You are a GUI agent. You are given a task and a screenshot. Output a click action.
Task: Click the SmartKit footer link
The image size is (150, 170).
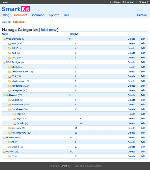pyautogui.click(x=65, y=166)
